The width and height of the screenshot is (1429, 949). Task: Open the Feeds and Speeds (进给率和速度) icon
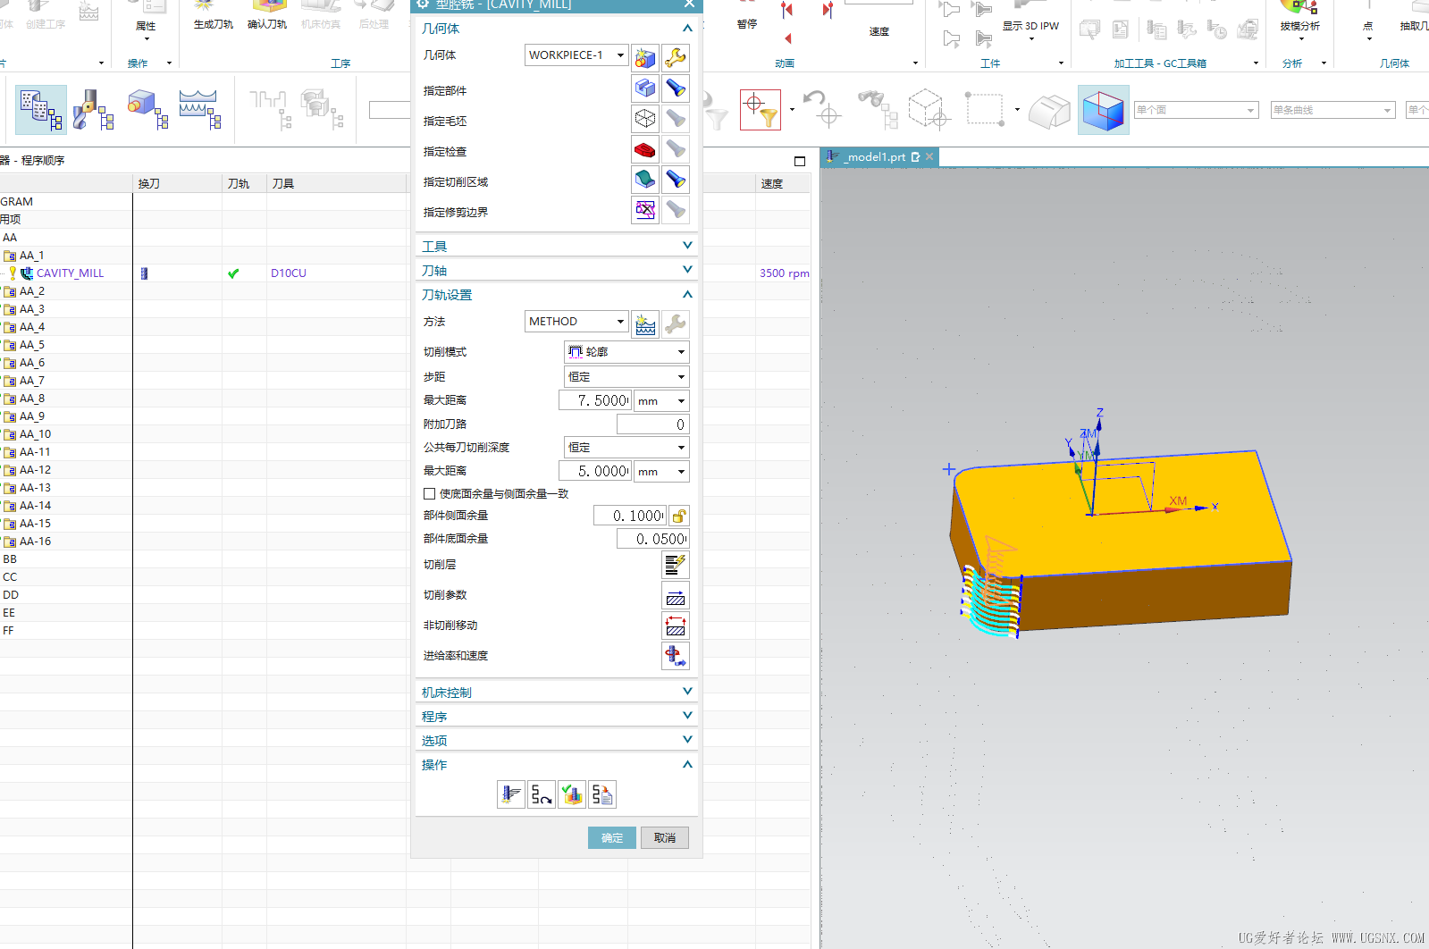(676, 656)
